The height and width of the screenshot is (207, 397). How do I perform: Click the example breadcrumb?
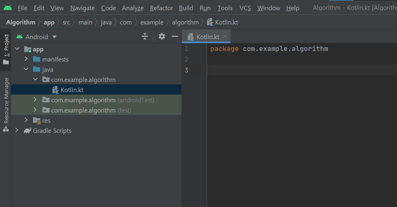tap(152, 22)
